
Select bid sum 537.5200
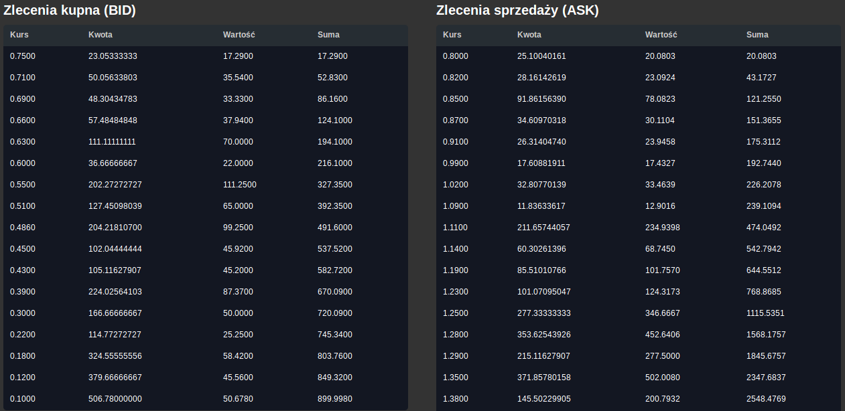pos(335,249)
